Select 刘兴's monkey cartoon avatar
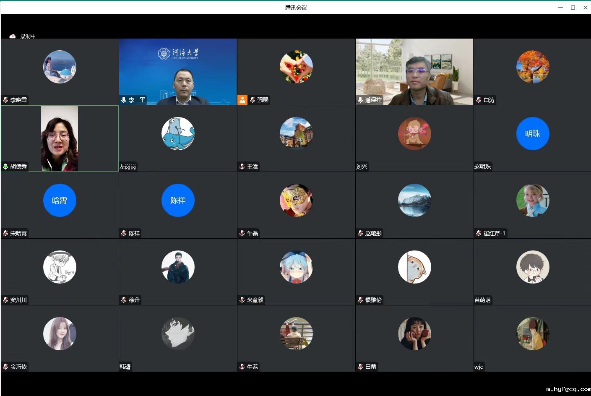 414,134
